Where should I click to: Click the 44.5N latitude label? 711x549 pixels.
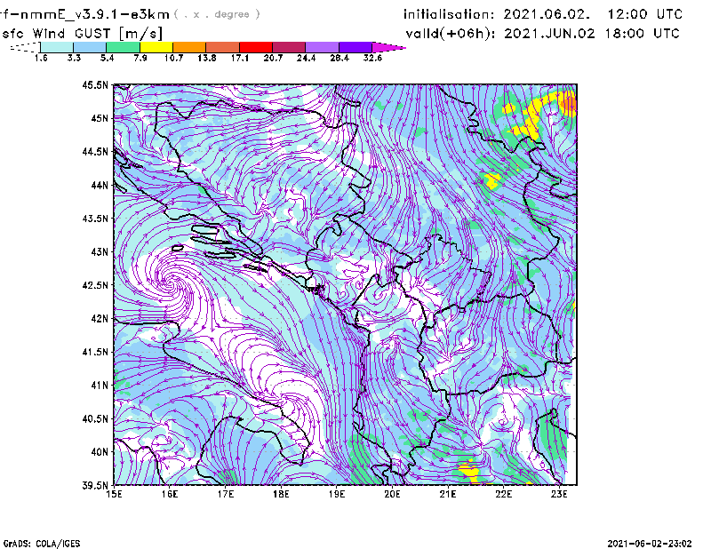pyautogui.click(x=95, y=151)
